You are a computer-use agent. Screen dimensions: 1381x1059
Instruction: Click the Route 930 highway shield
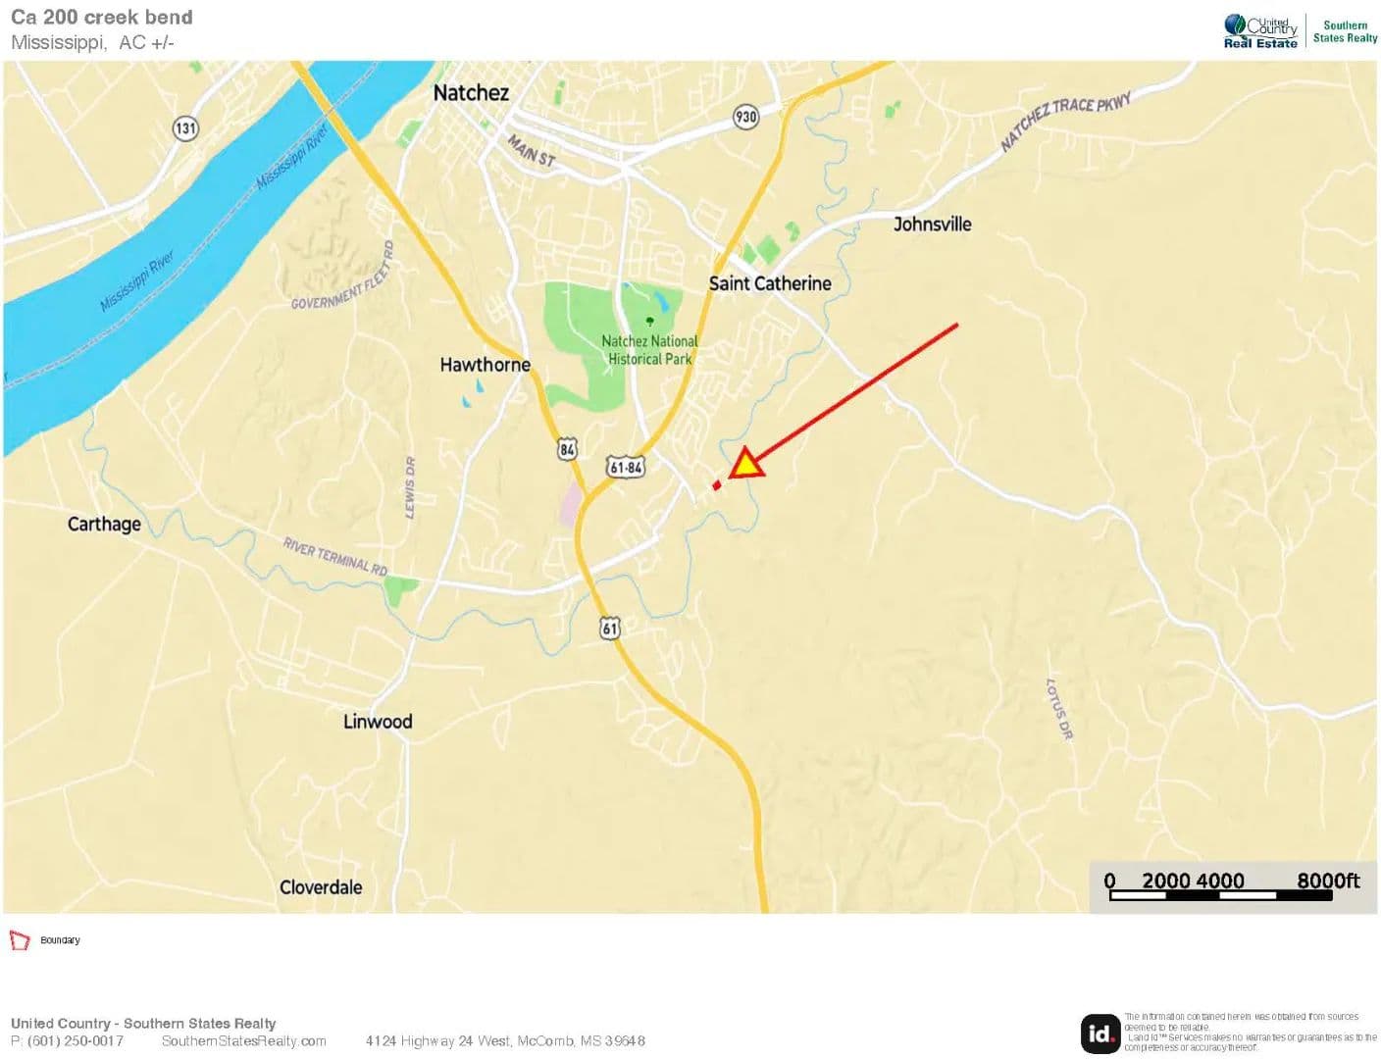coord(745,117)
